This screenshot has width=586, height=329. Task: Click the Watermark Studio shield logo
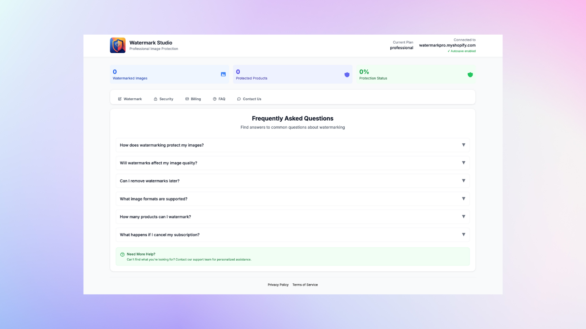(118, 45)
